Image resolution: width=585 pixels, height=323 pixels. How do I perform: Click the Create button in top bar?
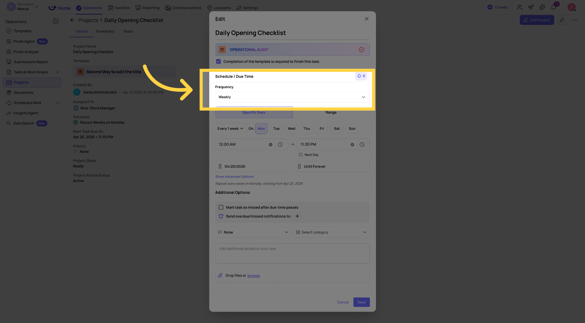[497, 7]
